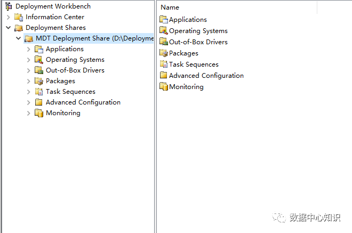
Task: Click Operating Systems icon in the right pane
Action: click(x=164, y=30)
